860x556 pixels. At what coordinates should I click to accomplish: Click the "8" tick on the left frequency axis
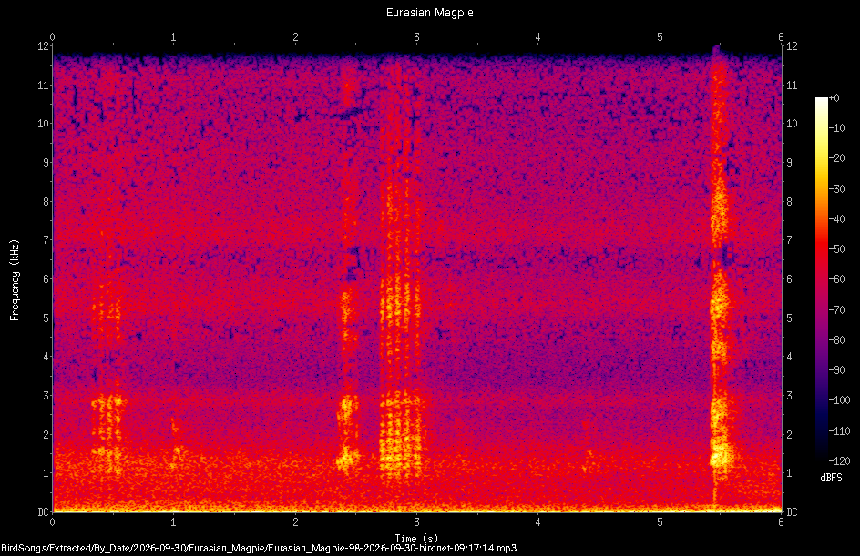click(46, 202)
